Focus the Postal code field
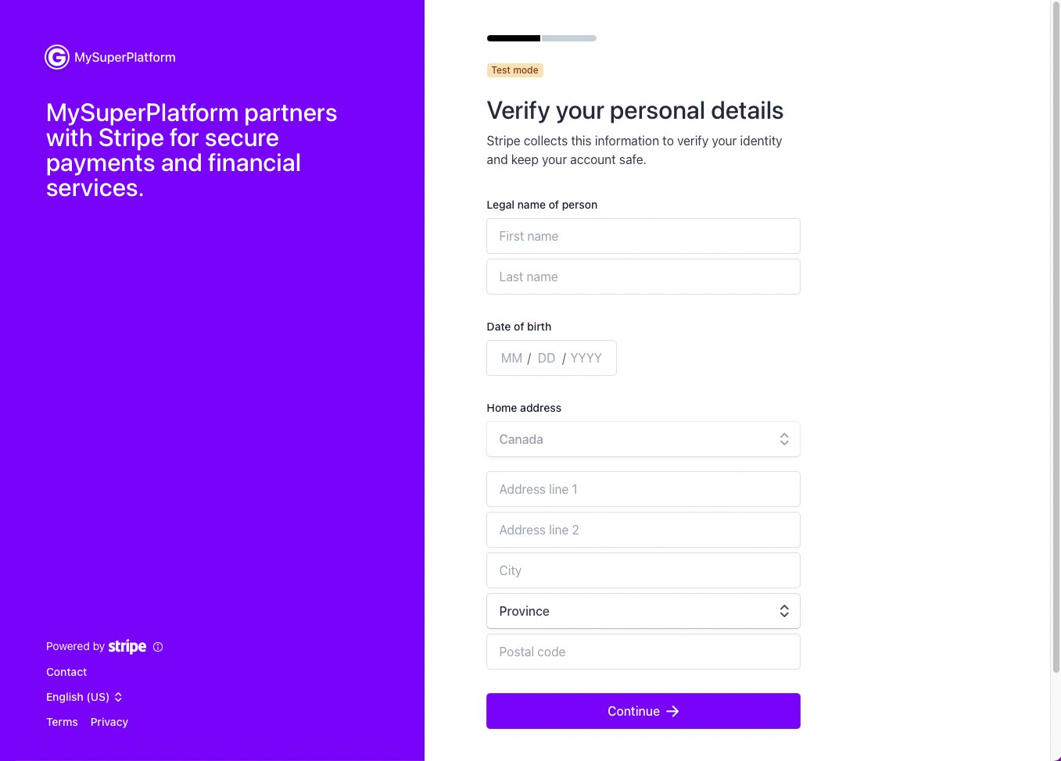1061x761 pixels. [643, 652]
